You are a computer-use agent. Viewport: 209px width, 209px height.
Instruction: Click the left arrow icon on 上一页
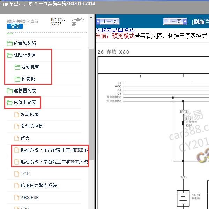coord(98,21)
